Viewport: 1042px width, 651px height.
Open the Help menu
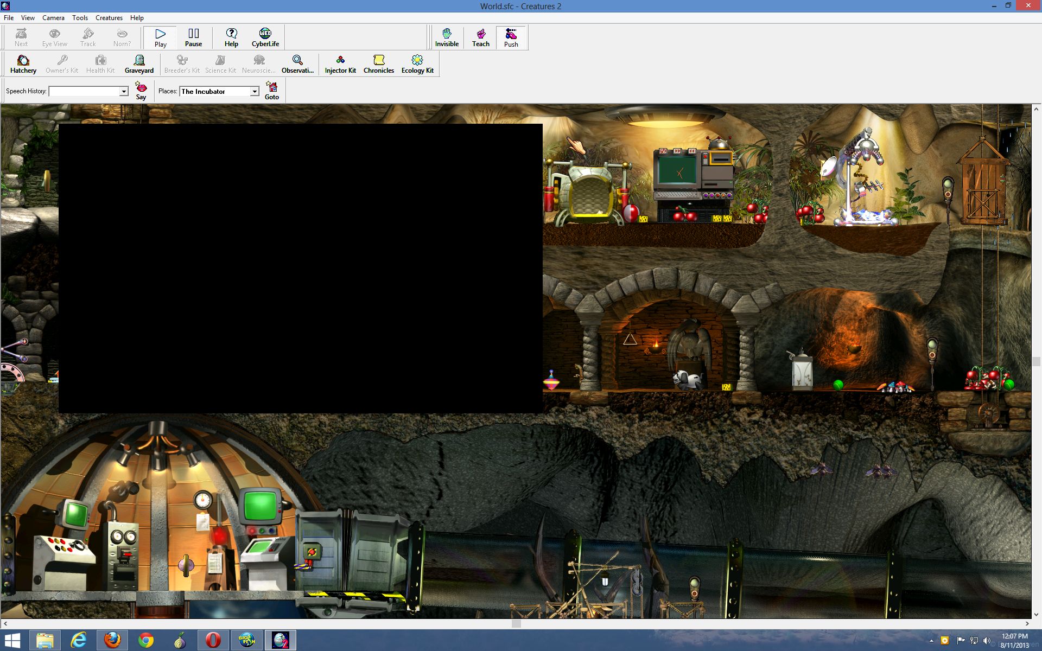[137, 18]
